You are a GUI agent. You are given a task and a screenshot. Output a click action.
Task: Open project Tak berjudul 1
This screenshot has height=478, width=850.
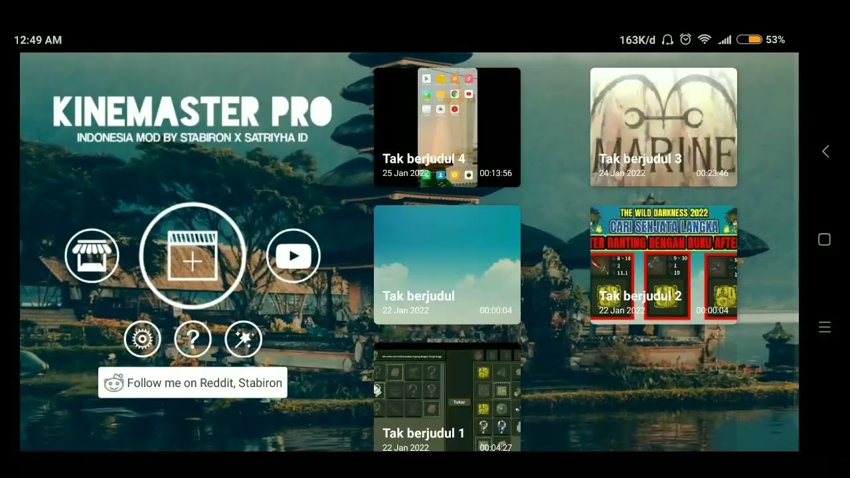click(x=447, y=397)
